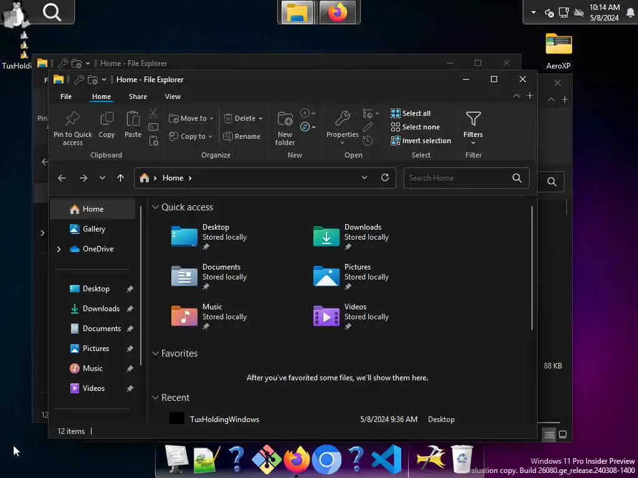Click the Firefox button on top taskbar

tap(337, 12)
